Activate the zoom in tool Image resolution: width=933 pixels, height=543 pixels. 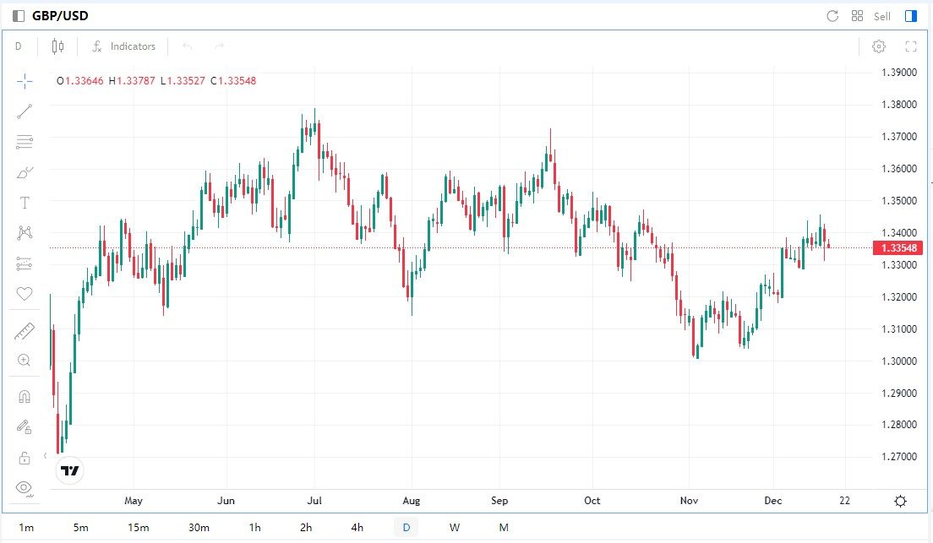25,361
